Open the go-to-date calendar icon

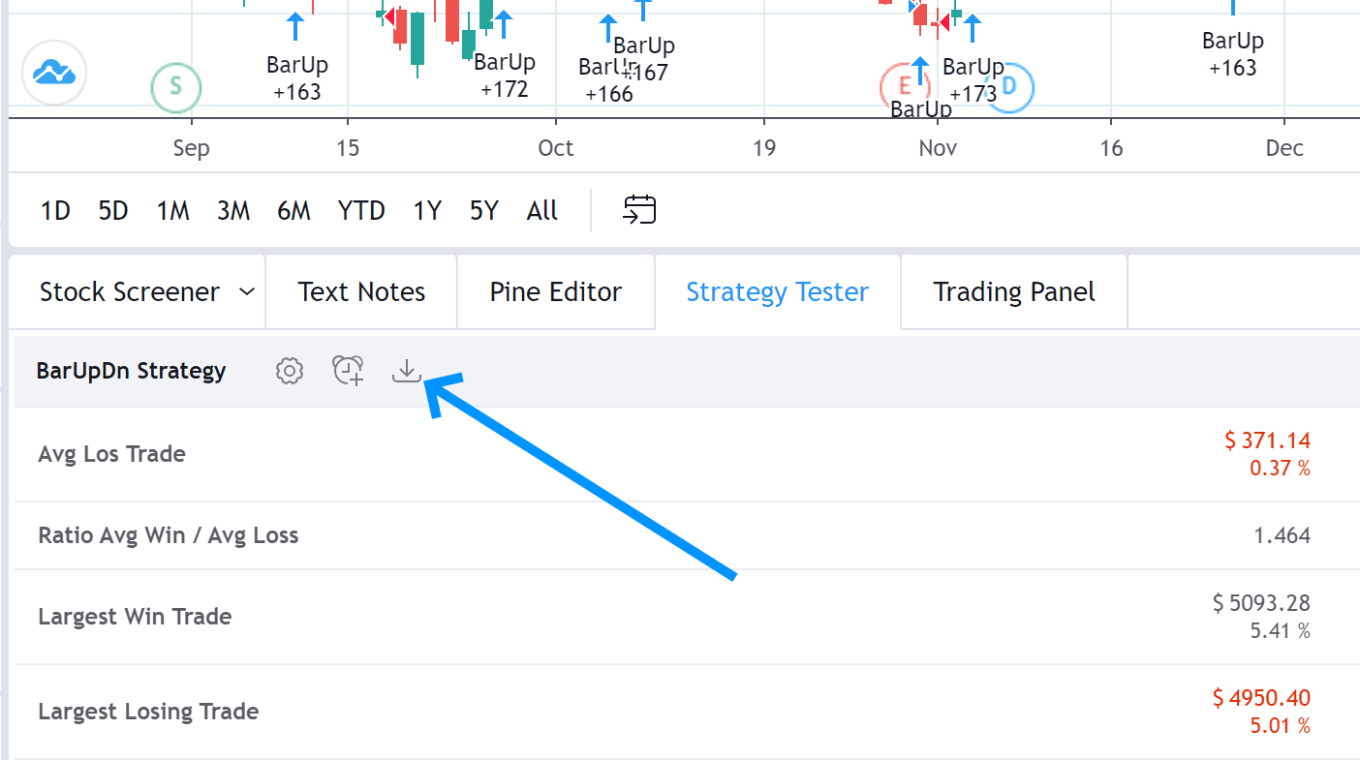(637, 209)
